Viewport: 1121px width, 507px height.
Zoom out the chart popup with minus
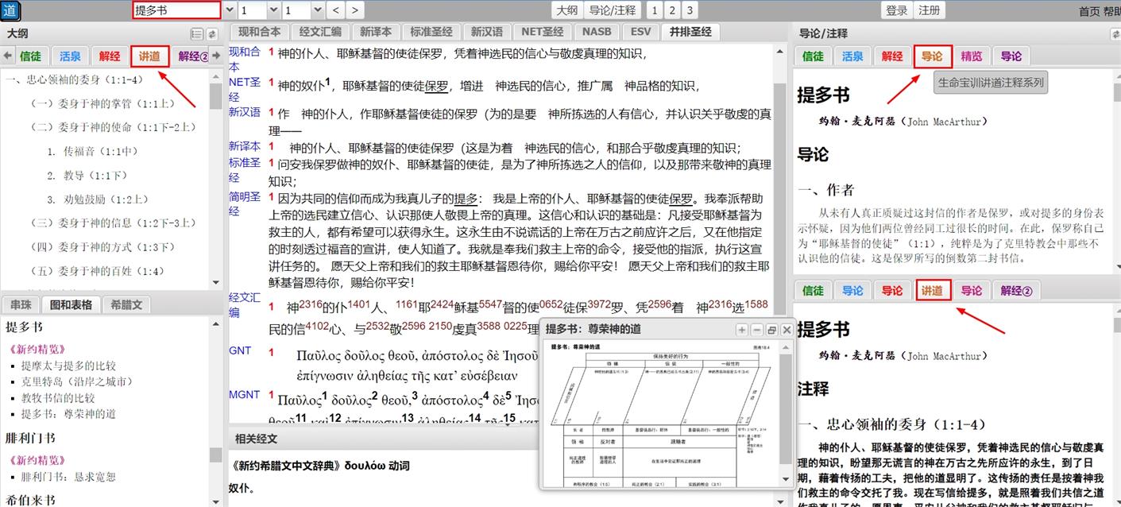pos(756,330)
